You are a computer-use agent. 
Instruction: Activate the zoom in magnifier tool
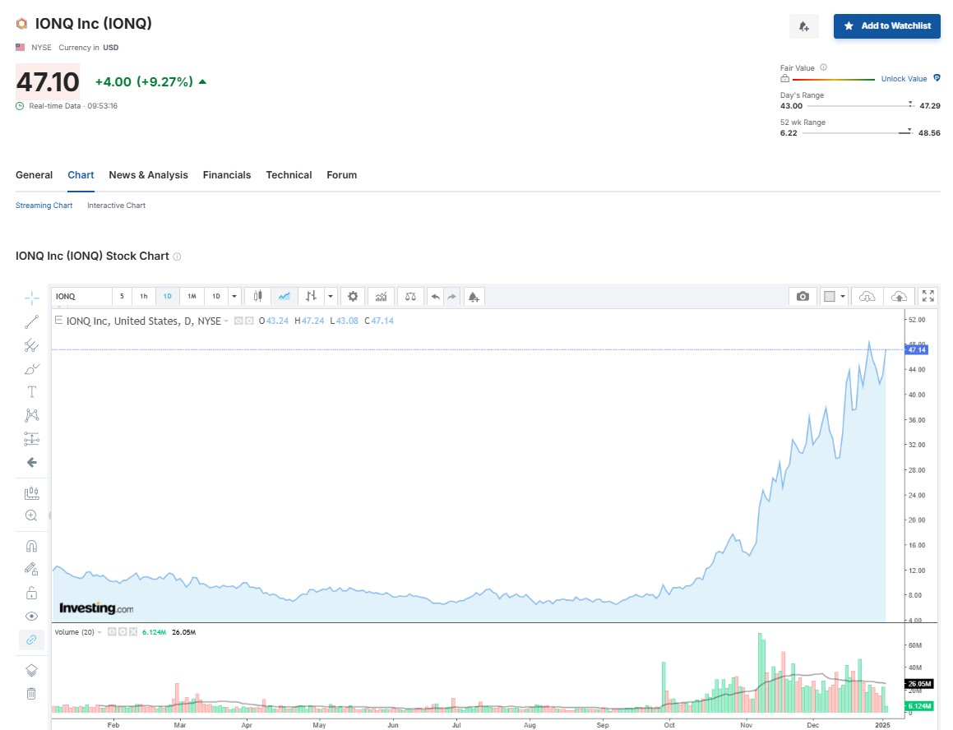[x=31, y=515]
